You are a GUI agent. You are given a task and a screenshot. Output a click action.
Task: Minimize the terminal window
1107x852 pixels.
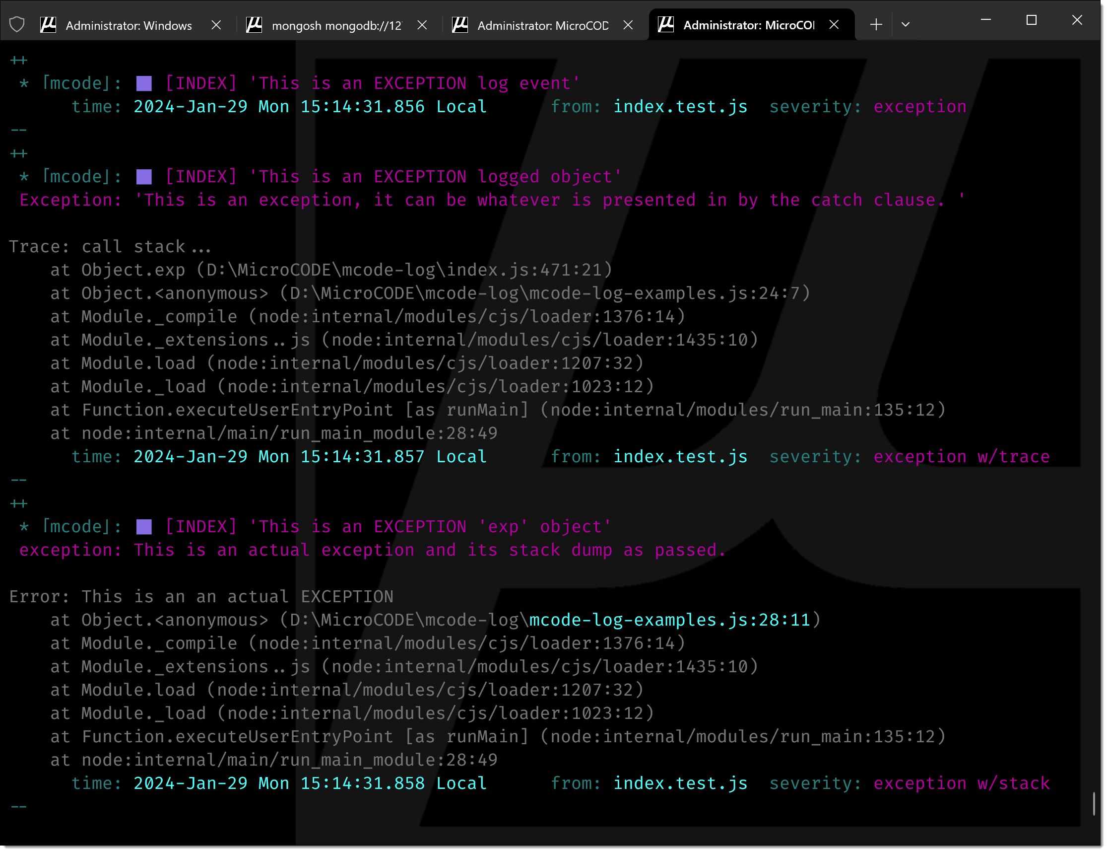click(987, 20)
